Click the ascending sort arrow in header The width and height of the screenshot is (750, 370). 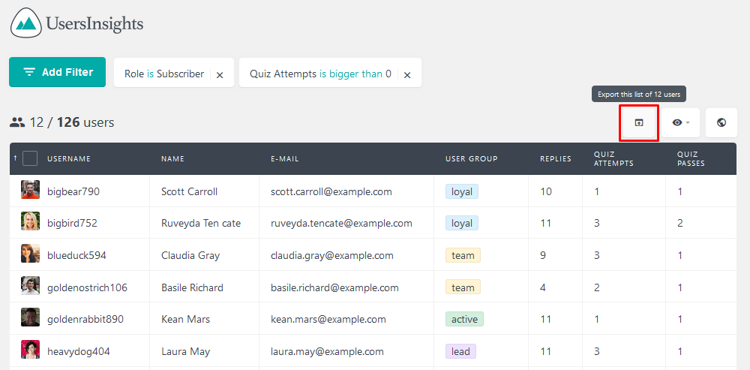pyautogui.click(x=15, y=158)
